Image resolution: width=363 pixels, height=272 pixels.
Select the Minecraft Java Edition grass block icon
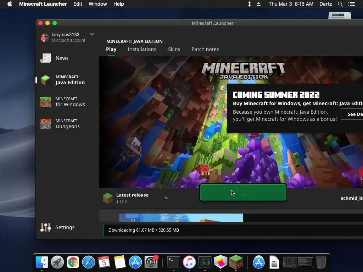point(46,80)
